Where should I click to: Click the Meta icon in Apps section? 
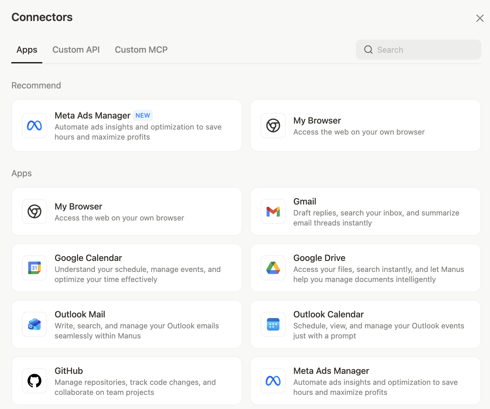(x=273, y=381)
